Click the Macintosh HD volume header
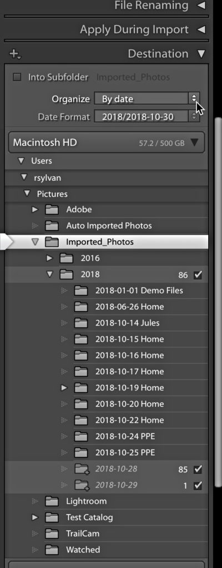This screenshot has width=222, height=568. tap(107, 143)
